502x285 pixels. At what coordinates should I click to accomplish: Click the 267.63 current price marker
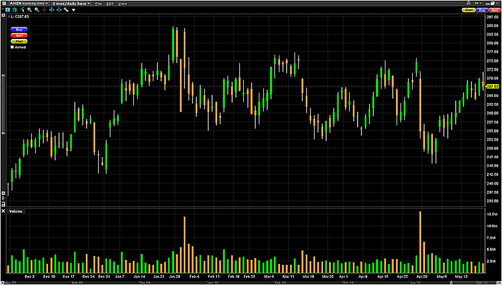point(492,86)
